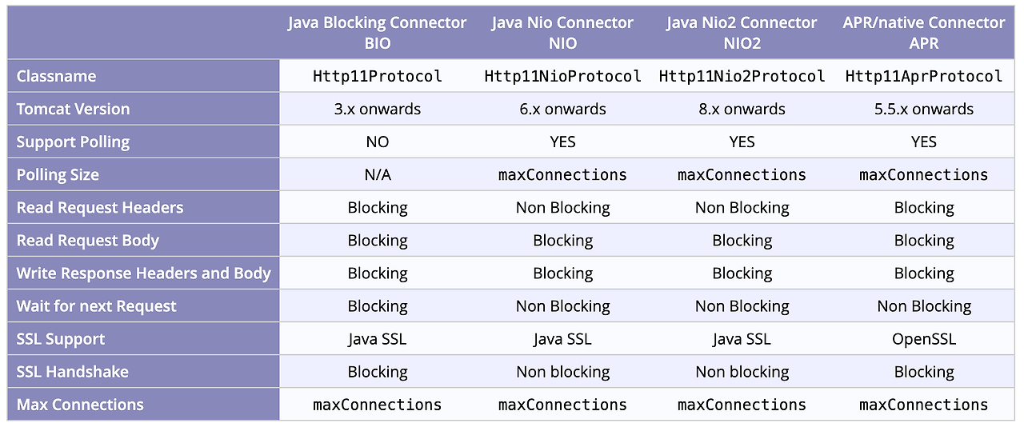The image size is (1024, 427).
Task: Click the OpenSSL cell
Action: [924, 339]
